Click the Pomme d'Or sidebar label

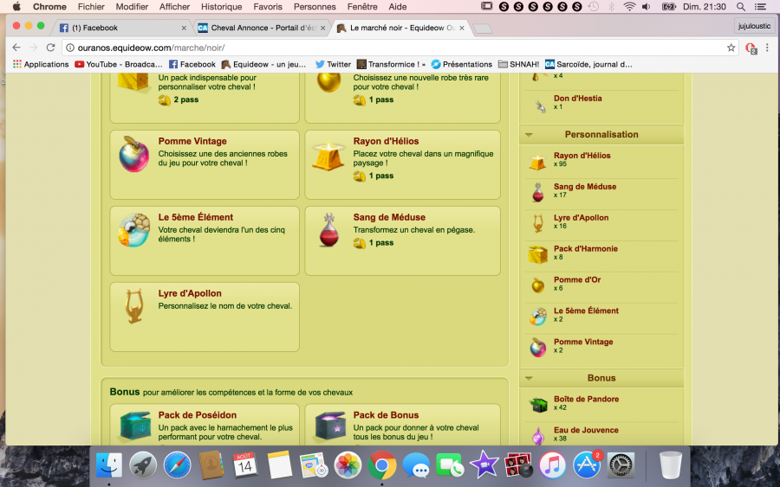(577, 279)
